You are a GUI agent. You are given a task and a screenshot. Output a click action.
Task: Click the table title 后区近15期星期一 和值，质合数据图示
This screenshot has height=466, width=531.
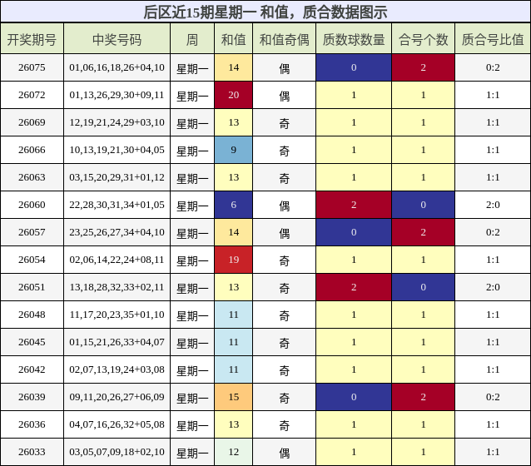265,12
